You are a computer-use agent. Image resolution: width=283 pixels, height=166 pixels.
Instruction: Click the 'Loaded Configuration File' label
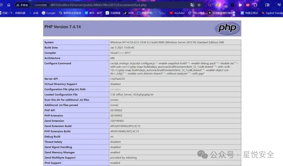coord(61,95)
